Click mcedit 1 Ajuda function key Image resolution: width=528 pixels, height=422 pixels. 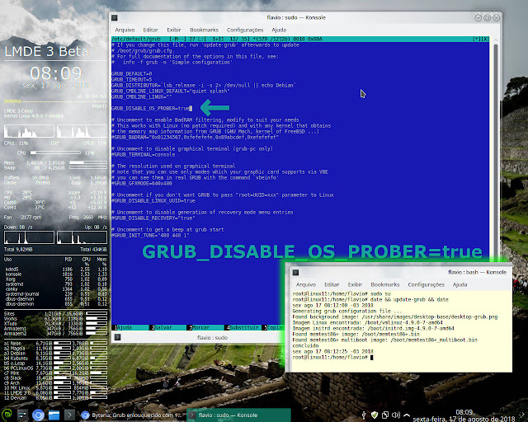[130, 327]
